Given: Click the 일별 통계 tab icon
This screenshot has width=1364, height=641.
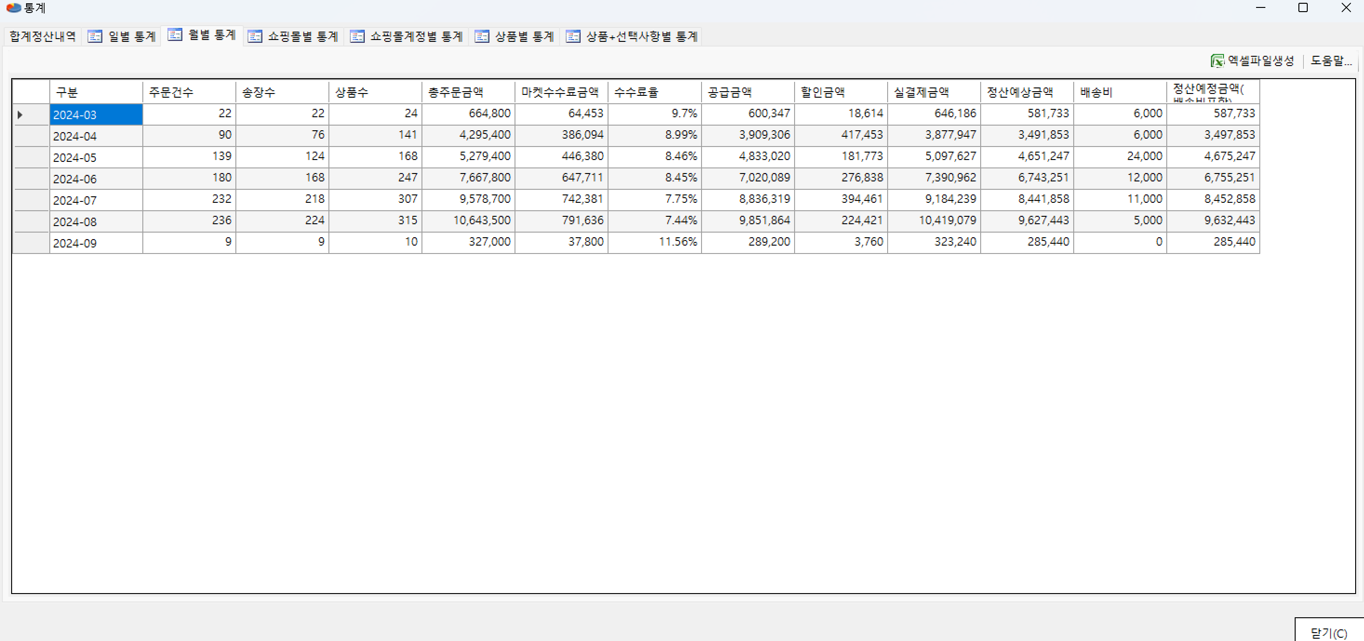Looking at the screenshot, I should [95, 37].
